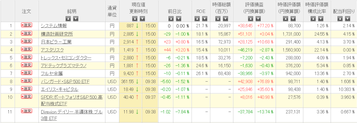Open バンガード・S&P 500 ETF link
The image size is (357, 123).
[65, 81]
